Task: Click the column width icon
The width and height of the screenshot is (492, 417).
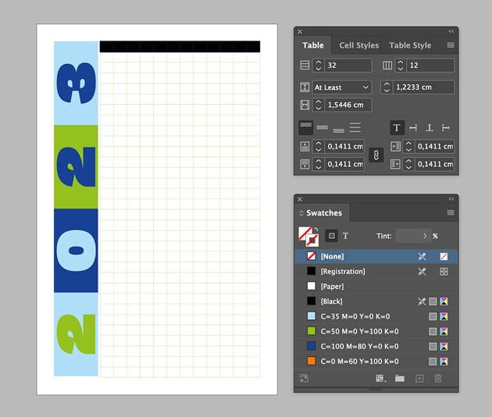Action: [305, 105]
